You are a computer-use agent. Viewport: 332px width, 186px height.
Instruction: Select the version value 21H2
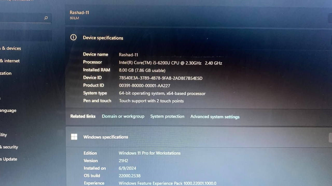coord(123,161)
